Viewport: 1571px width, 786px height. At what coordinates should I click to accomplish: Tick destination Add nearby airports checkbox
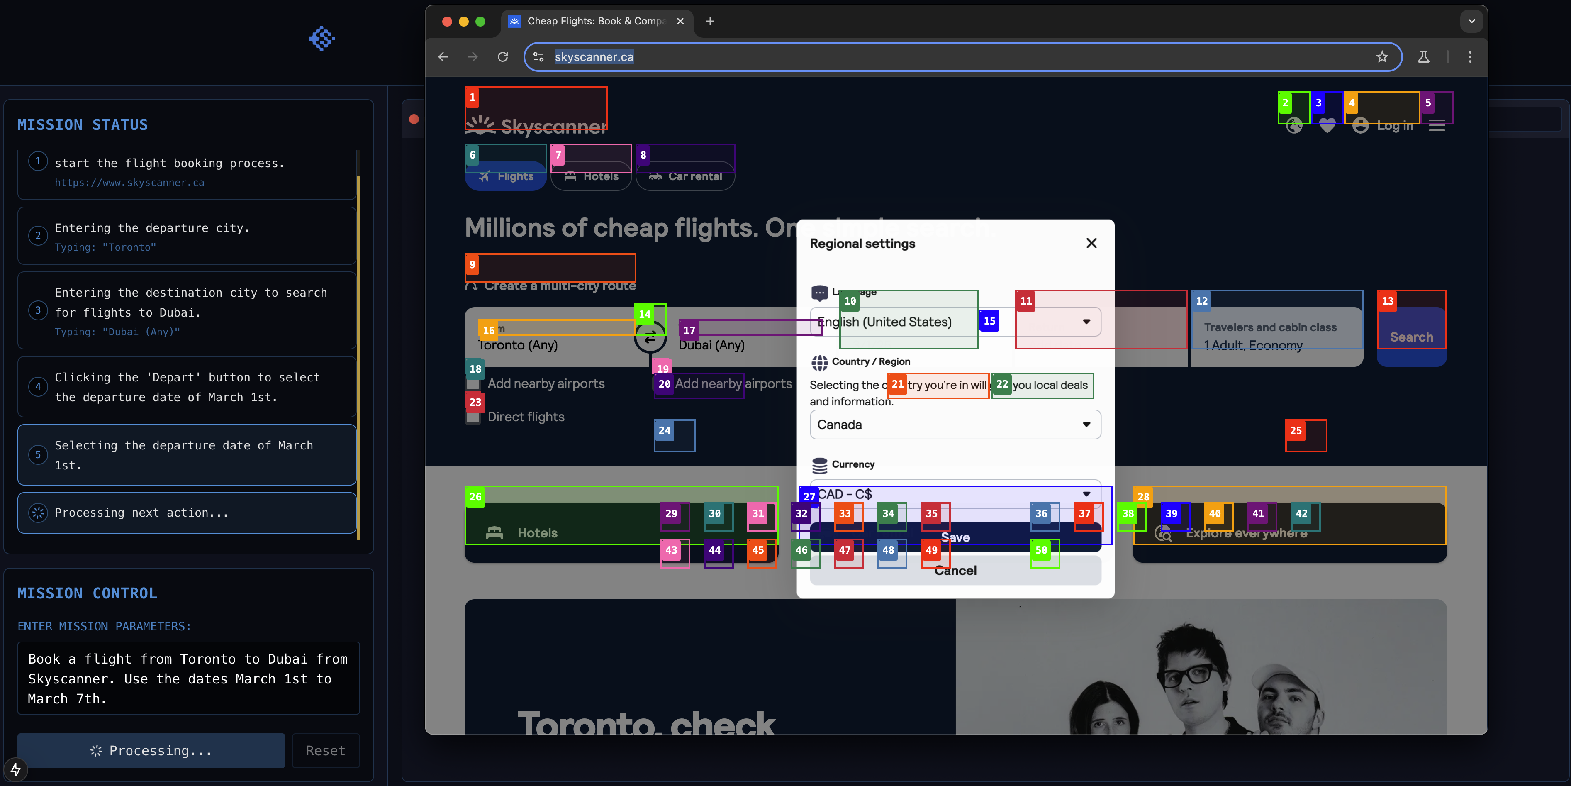661,384
